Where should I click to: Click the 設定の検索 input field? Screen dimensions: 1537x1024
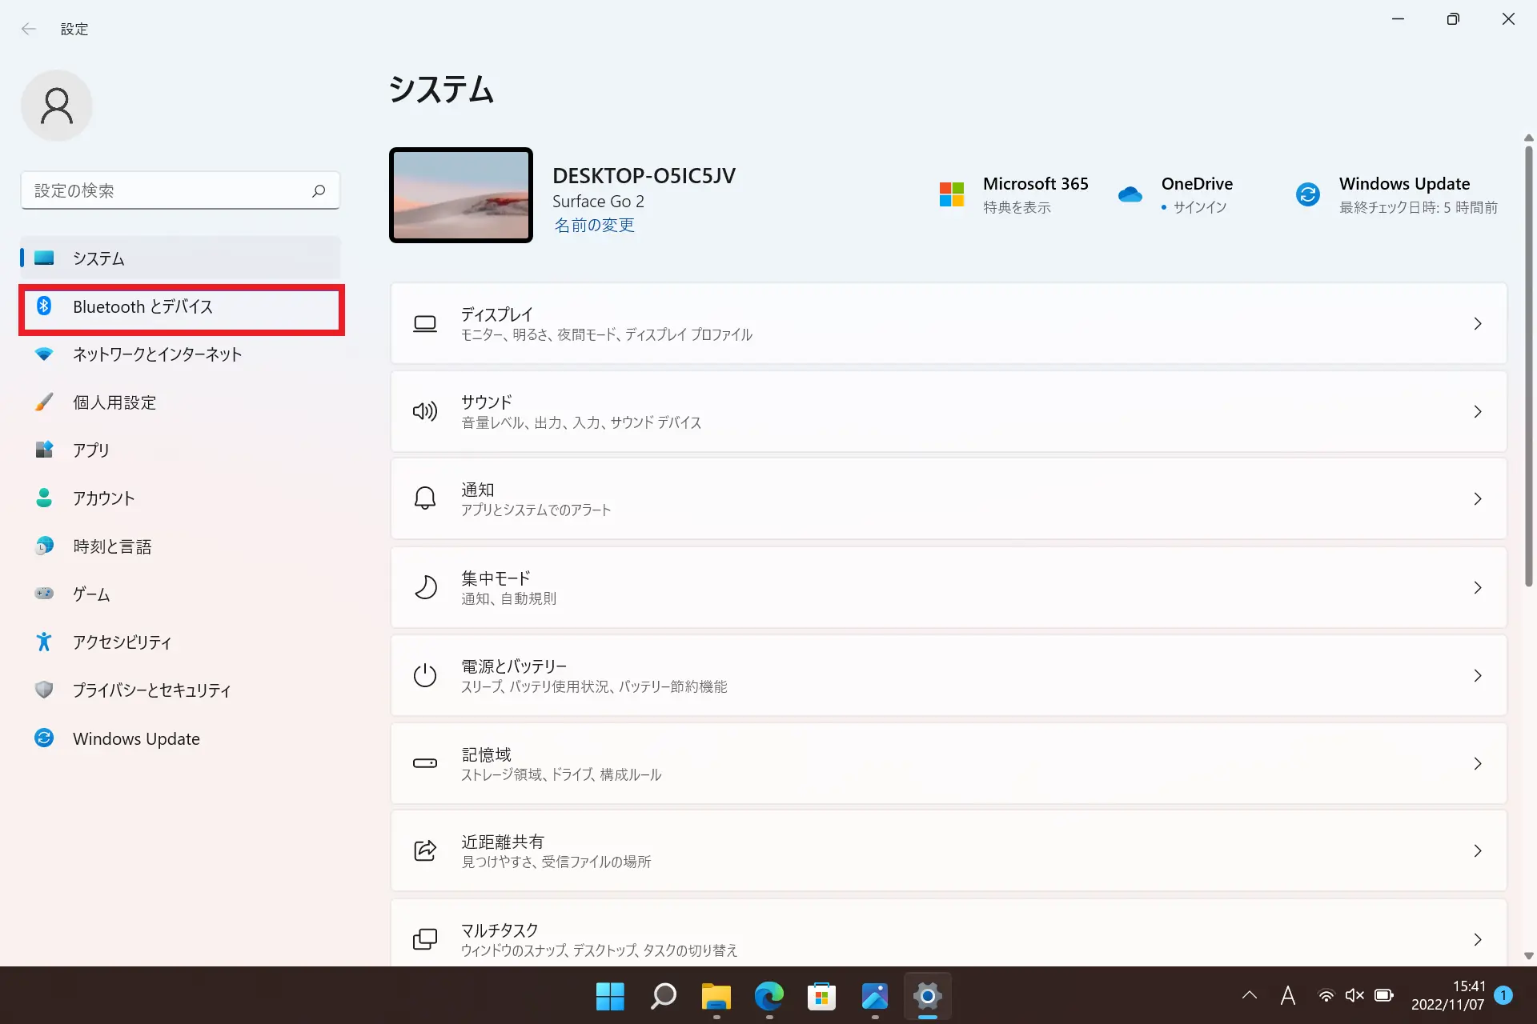pos(168,190)
